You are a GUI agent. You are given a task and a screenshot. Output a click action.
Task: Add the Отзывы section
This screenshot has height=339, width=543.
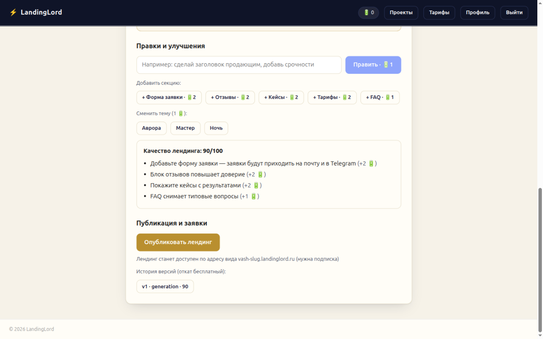tap(230, 97)
